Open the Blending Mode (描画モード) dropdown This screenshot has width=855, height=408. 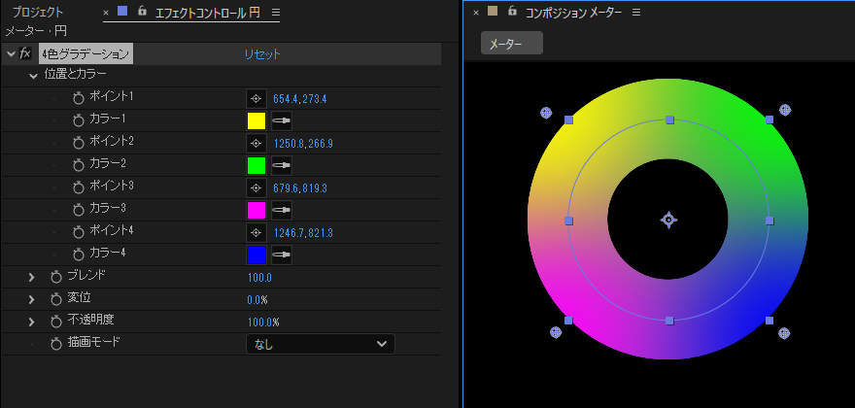click(x=321, y=344)
